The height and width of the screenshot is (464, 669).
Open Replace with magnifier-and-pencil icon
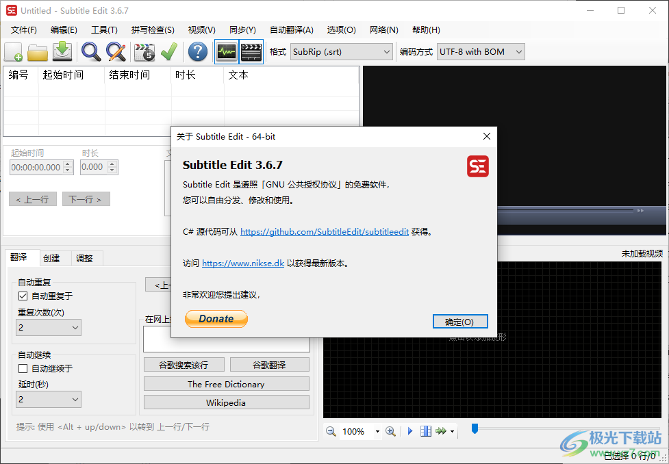[x=116, y=52]
